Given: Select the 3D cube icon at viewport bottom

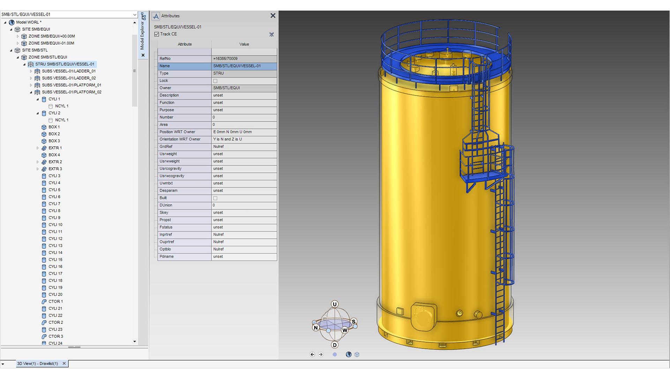Looking at the screenshot, I should pyautogui.click(x=357, y=354).
